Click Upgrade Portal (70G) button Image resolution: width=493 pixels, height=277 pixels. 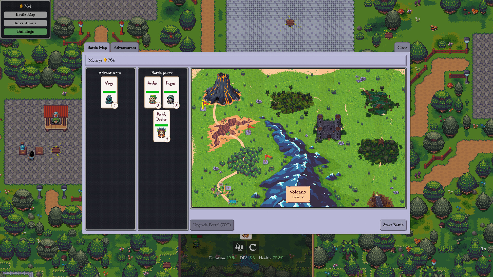tap(212, 225)
